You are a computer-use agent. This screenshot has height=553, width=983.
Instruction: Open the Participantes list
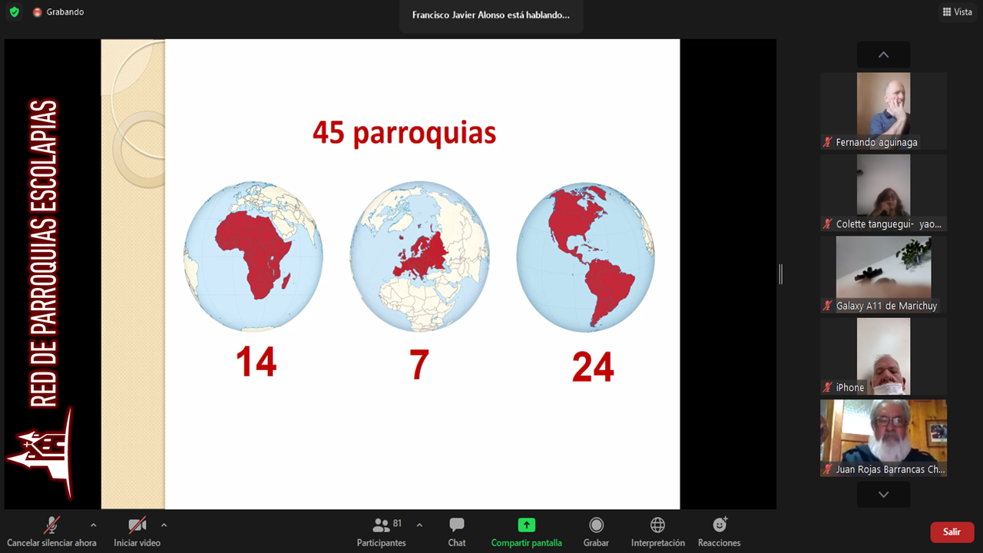[x=382, y=525]
